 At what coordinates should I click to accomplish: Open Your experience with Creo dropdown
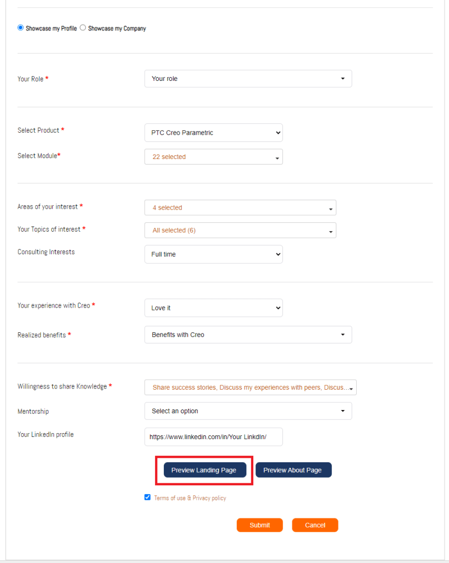tap(213, 308)
